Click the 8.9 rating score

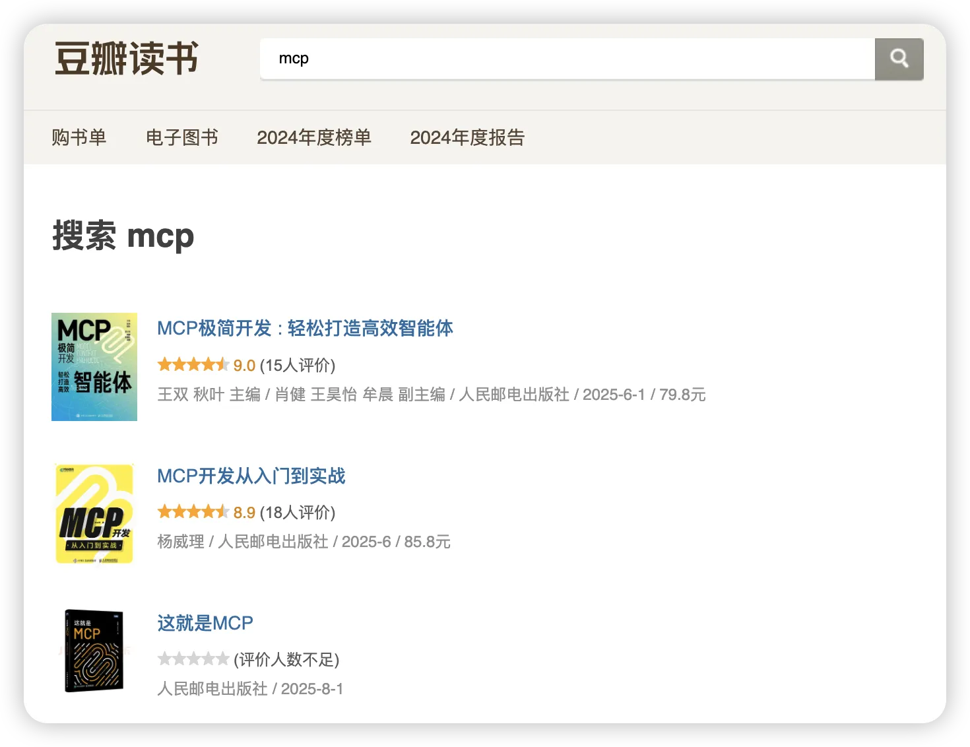(244, 513)
